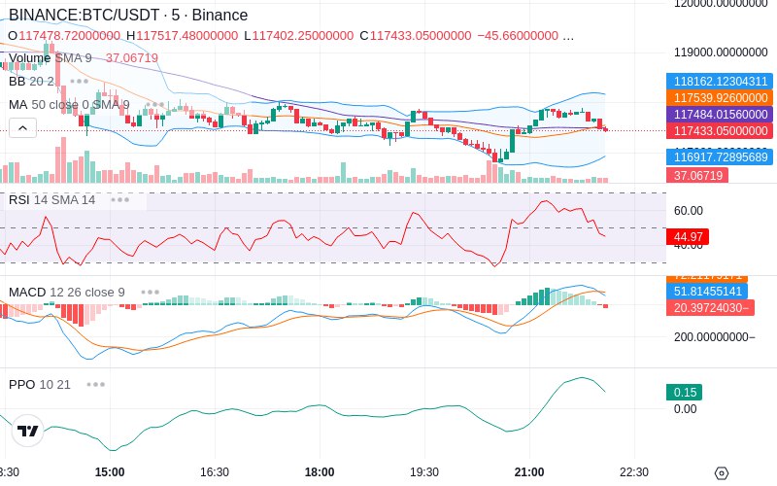This screenshot has height=486, width=777.
Task: Click the RSI 44.97 value label
Action: pos(688,237)
